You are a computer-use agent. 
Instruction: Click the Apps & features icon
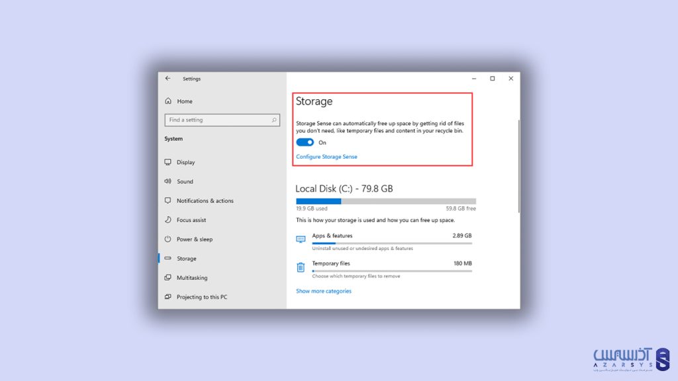[x=301, y=239]
